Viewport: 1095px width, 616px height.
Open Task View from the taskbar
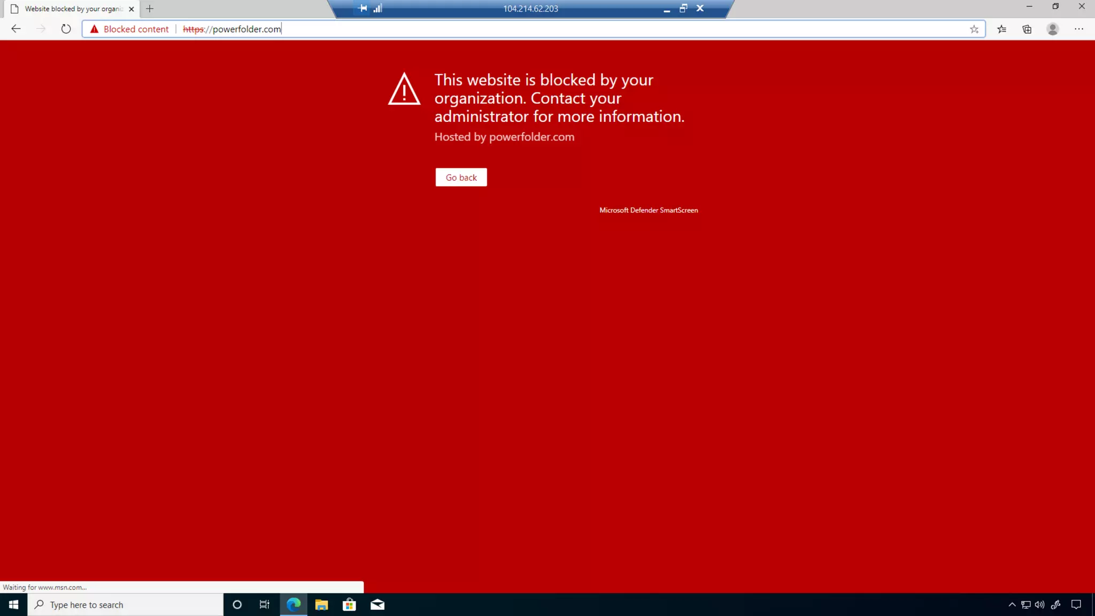pos(264,605)
